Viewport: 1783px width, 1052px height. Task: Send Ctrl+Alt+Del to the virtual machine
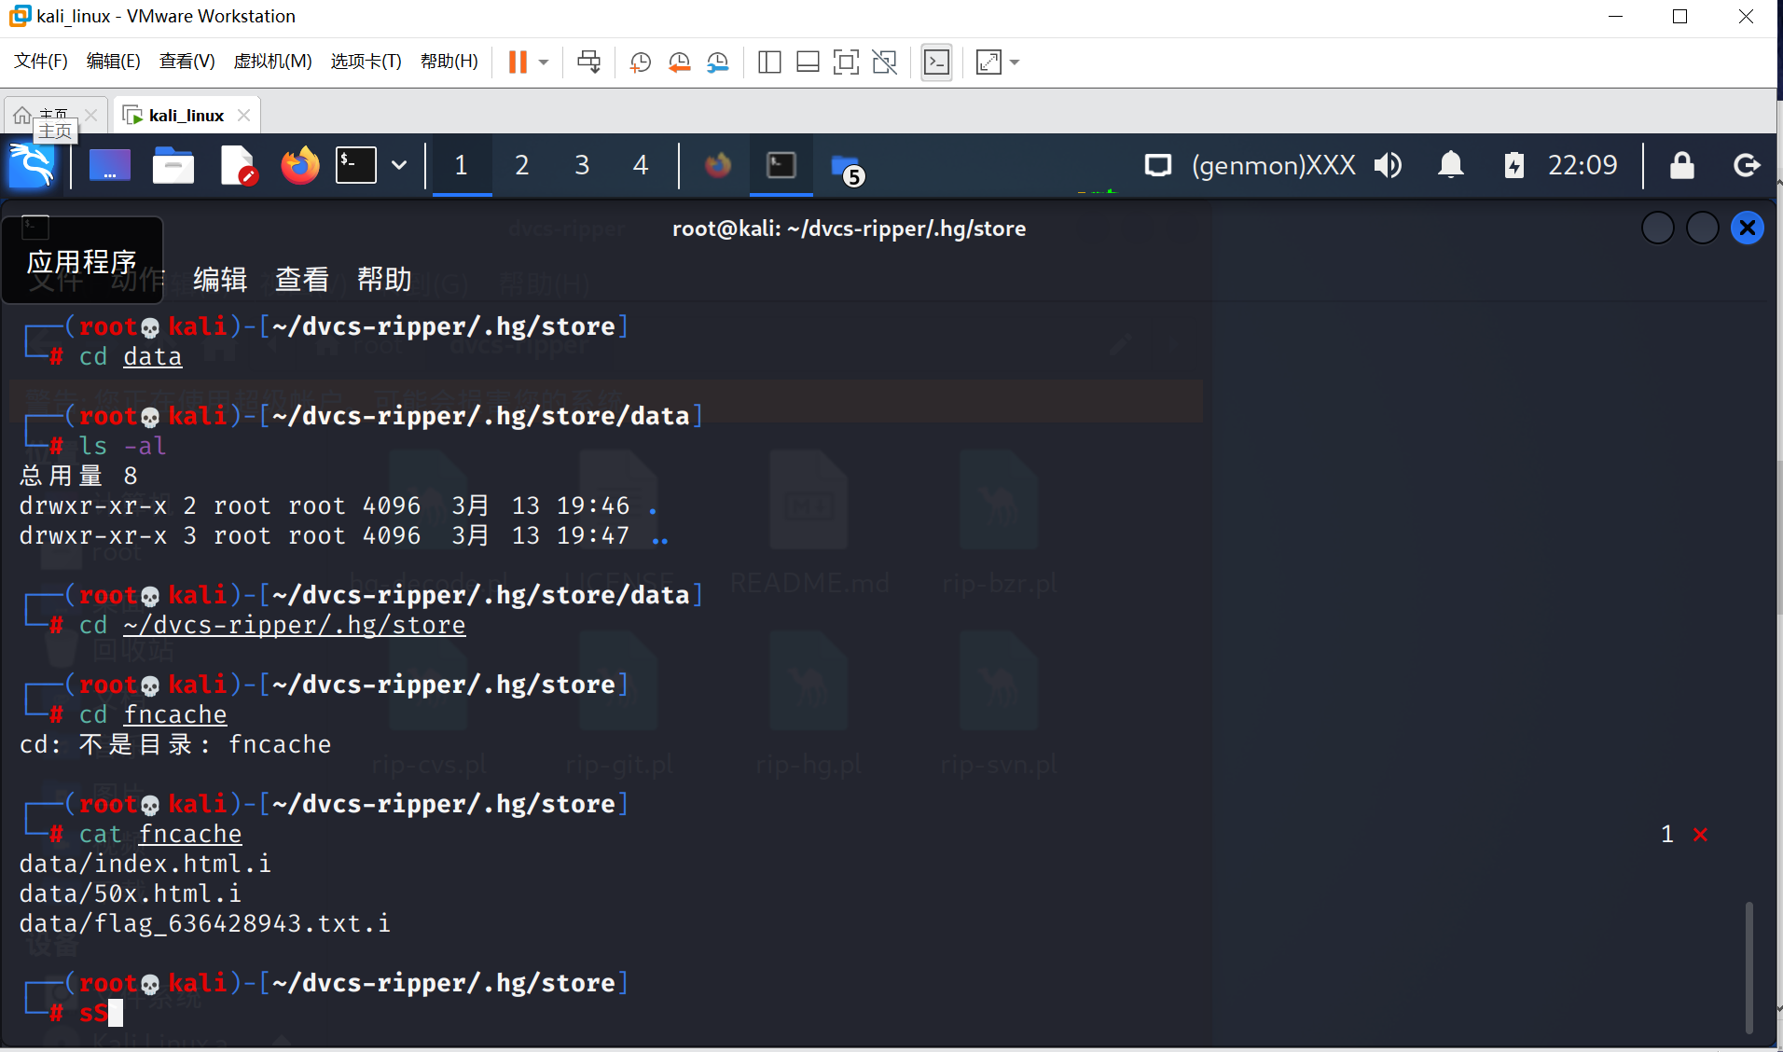(x=588, y=62)
